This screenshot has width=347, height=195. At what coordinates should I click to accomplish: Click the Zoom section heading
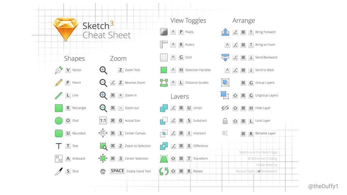[118, 58]
